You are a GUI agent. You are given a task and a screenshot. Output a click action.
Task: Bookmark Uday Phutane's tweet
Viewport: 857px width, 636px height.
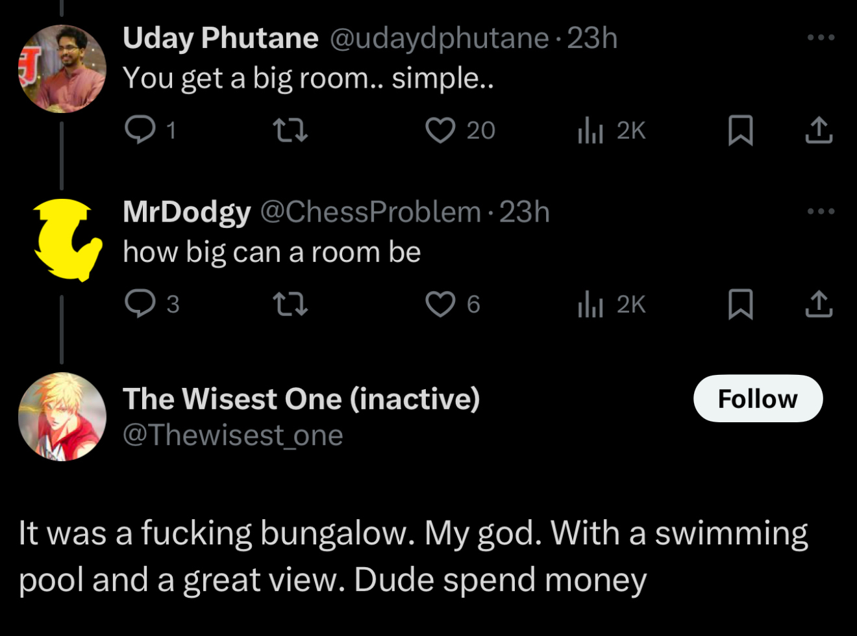(740, 131)
